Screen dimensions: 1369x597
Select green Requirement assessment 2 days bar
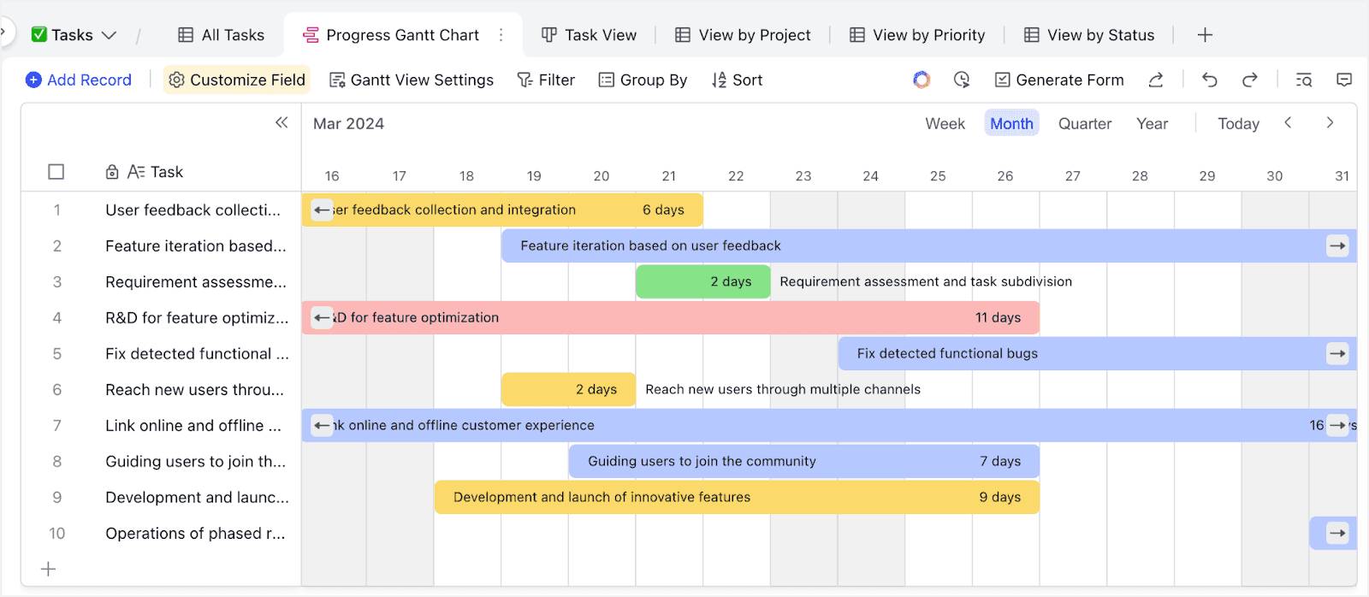tap(703, 281)
